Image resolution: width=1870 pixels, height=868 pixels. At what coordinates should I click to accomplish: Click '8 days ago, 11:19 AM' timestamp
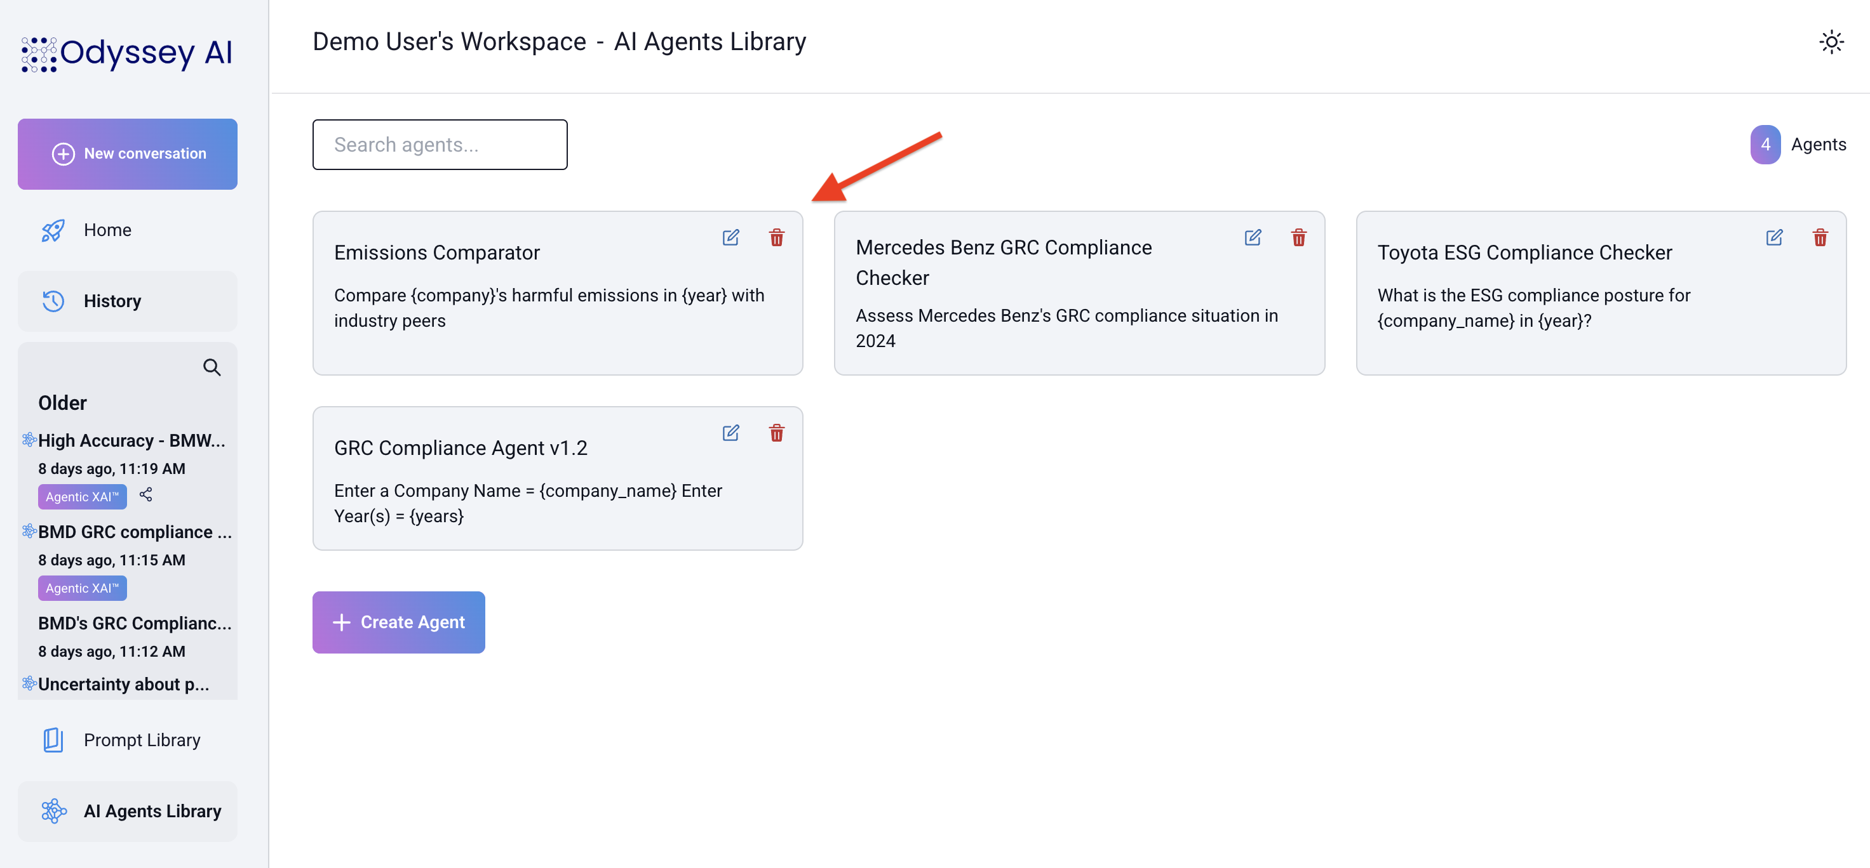112,469
